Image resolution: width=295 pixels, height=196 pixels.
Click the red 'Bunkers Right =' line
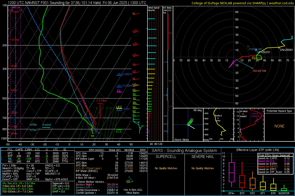point(97,185)
